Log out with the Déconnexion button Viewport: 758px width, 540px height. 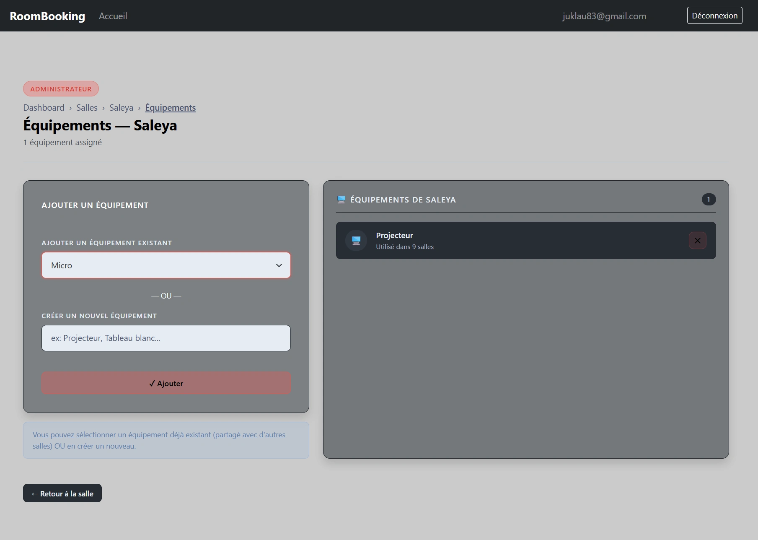tap(714, 16)
